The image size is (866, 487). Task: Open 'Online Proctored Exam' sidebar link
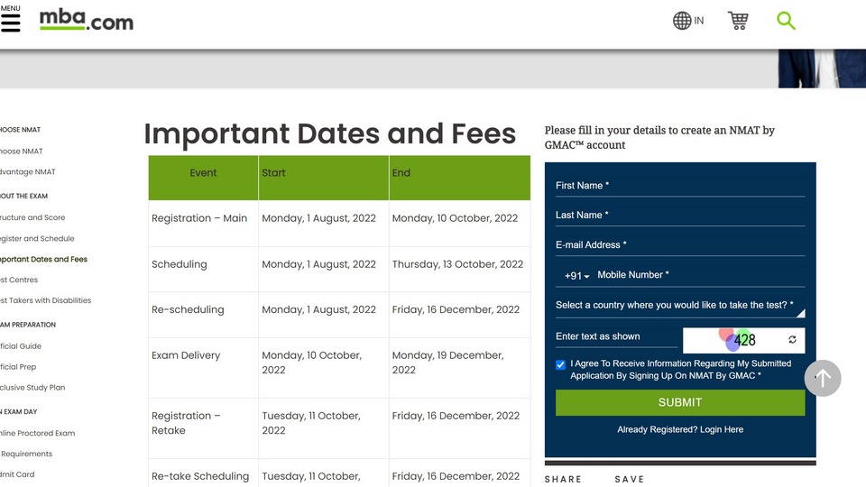(38, 434)
